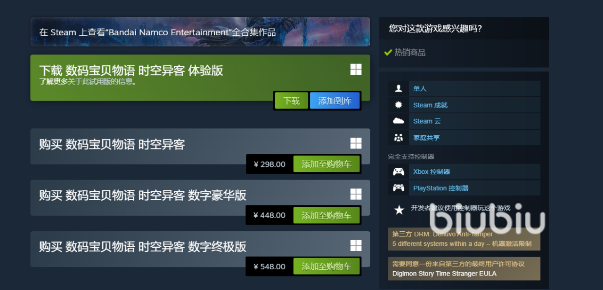Click the green 下载 demo button

tap(292, 101)
